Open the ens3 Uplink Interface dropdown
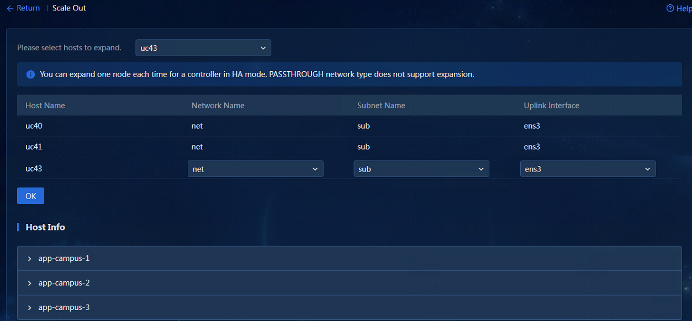Image resolution: width=692 pixels, height=321 pixels. pos(588,169)
